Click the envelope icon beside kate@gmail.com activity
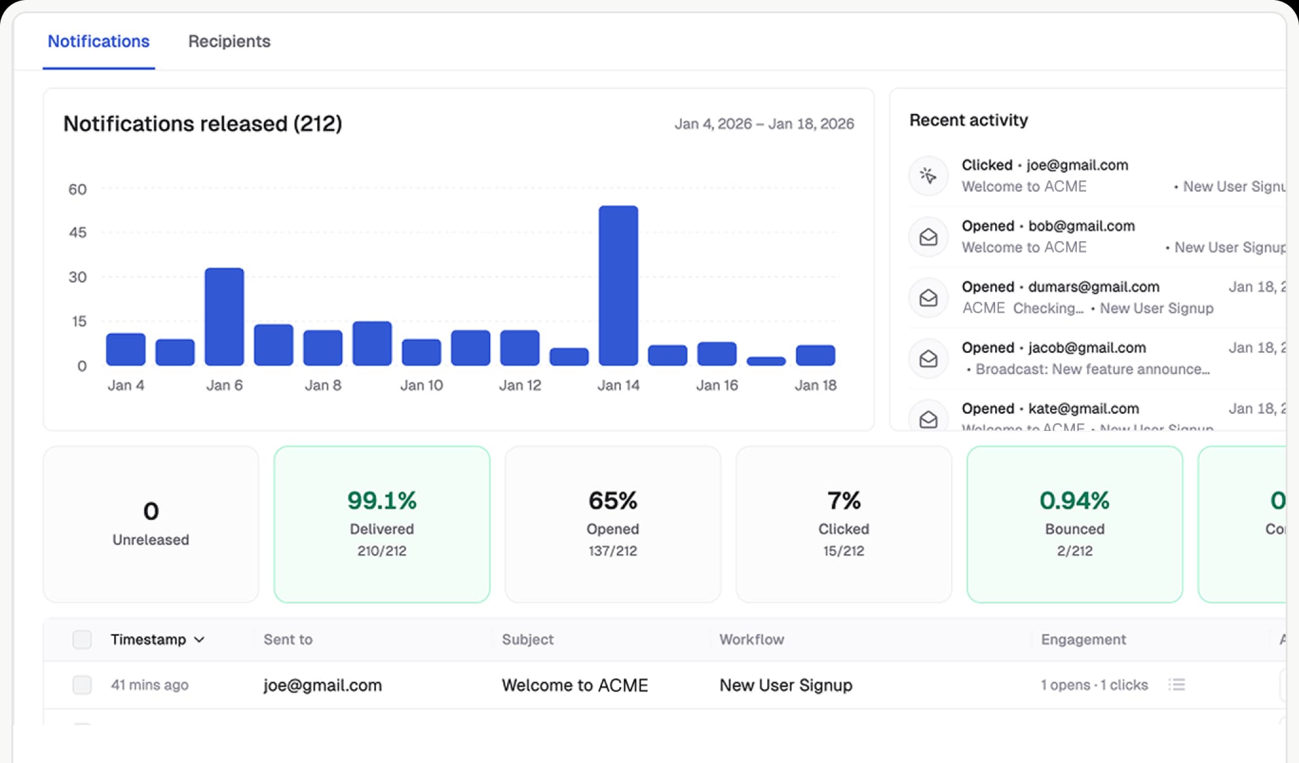Screen dimensions: 1299x763 click(x=928, y=419)
